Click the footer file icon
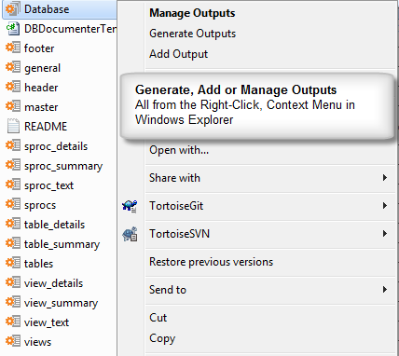399x356 pixels. tap(13, 48)
